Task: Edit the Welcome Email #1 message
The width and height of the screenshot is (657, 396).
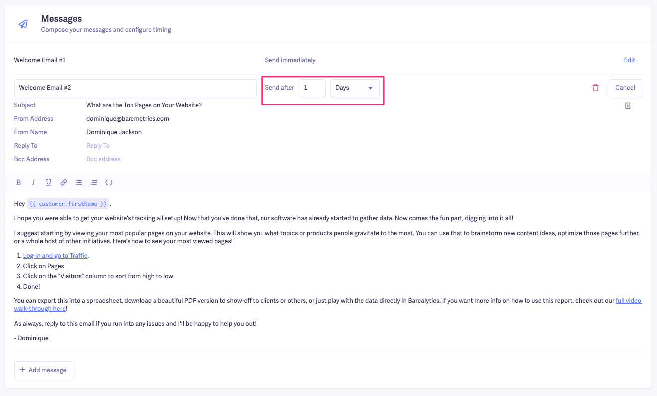Action: coord(629,60)
